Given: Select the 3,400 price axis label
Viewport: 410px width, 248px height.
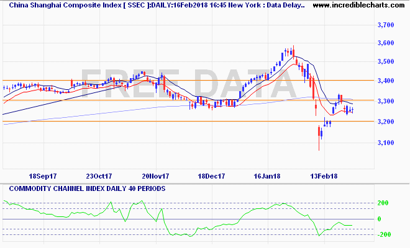Looking at the screenshot, I should (x=386, y=81).
